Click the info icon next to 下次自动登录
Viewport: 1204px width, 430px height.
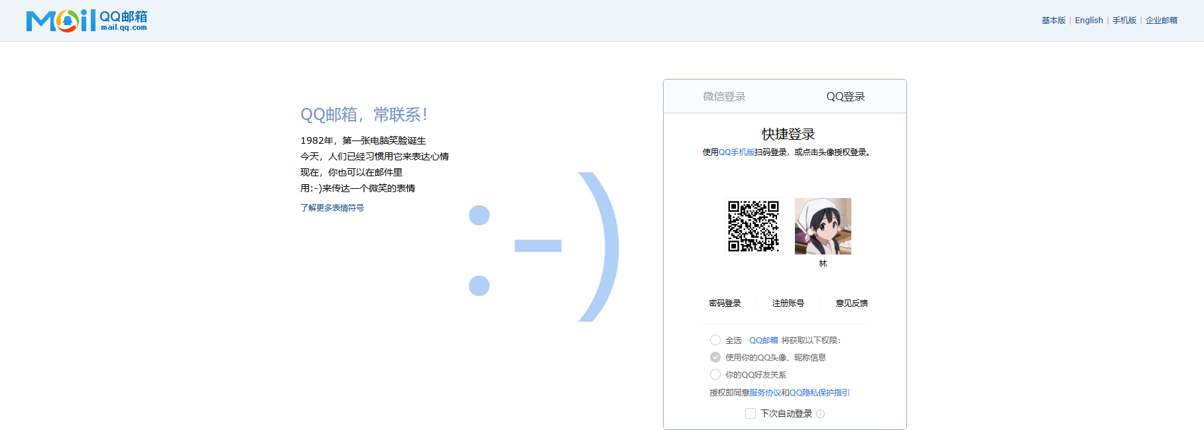821,414
